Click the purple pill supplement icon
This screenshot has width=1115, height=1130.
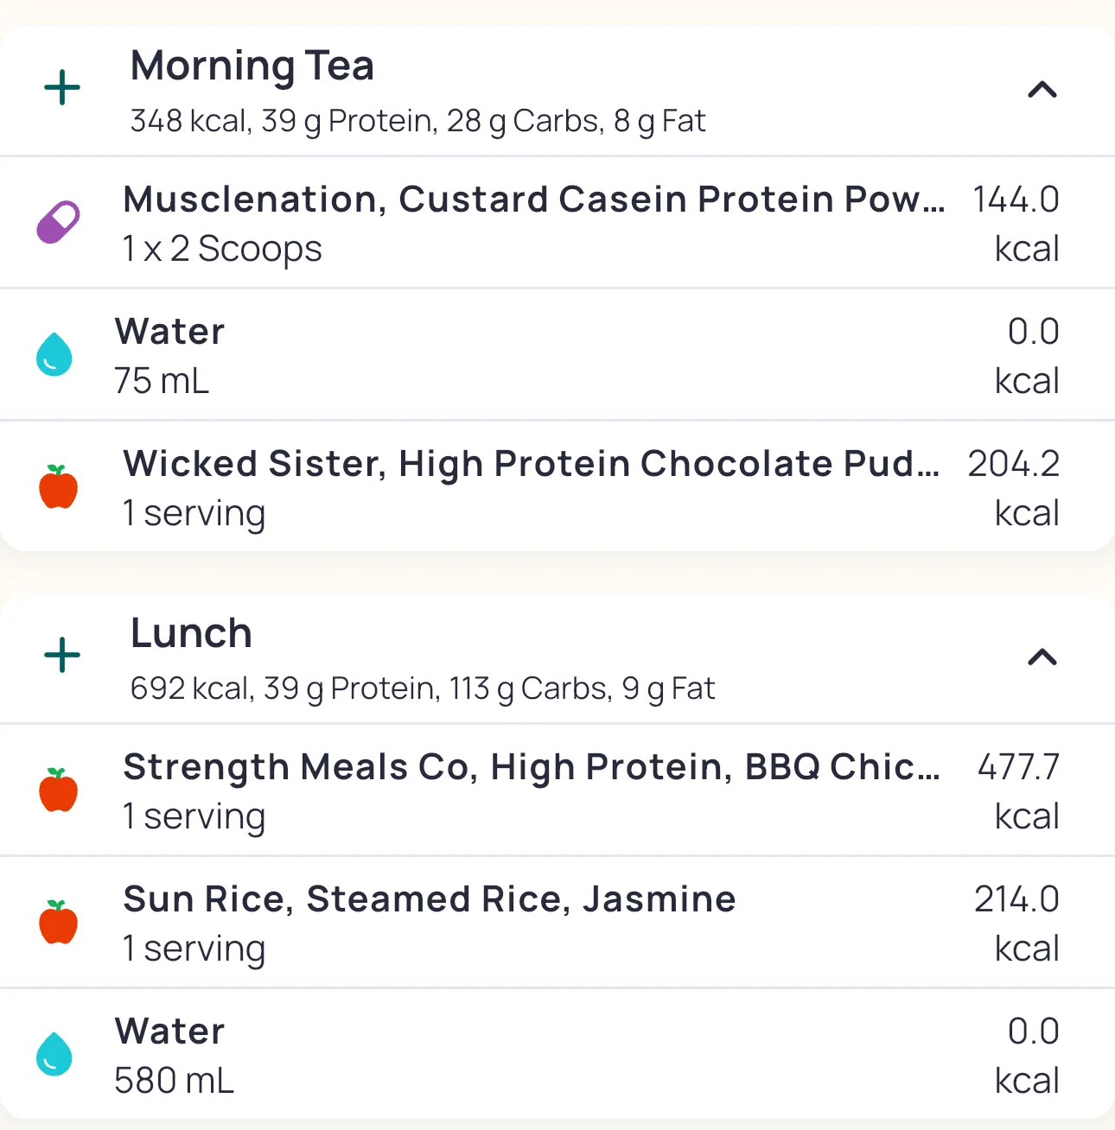pos(58,222)
